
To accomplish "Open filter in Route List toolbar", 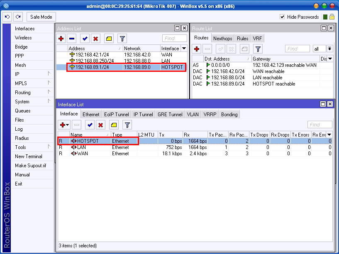I will coord(258,49).
